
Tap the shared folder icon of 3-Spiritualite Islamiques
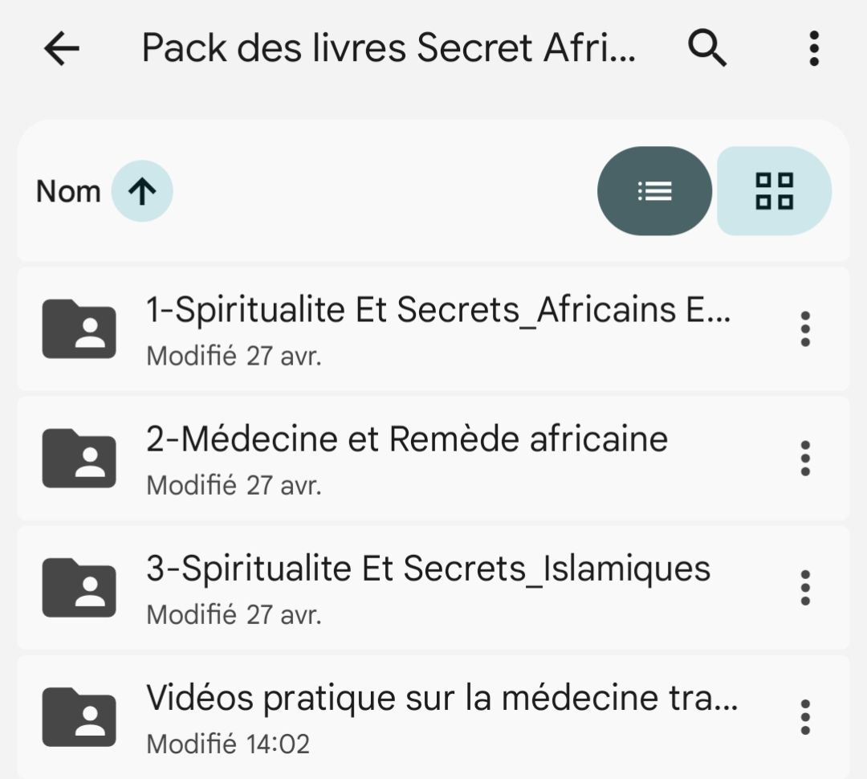click(79, 588)
